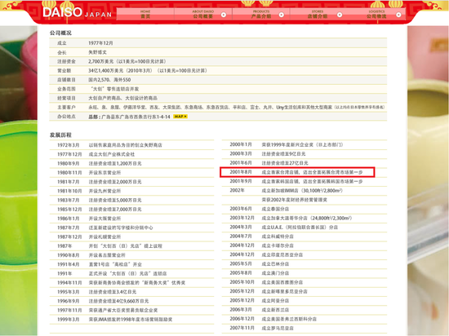This screenshot has height=336, width=449.
Task: Click the 1991年4月 history date
Action: pyautogui.click(x=68, y=264)
